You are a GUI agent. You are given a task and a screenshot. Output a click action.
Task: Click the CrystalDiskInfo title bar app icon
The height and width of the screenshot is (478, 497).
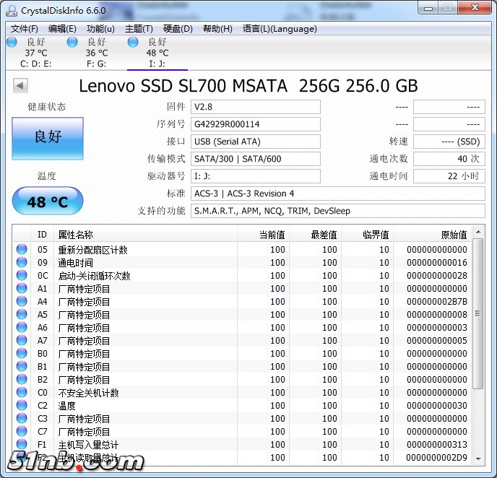12,10
